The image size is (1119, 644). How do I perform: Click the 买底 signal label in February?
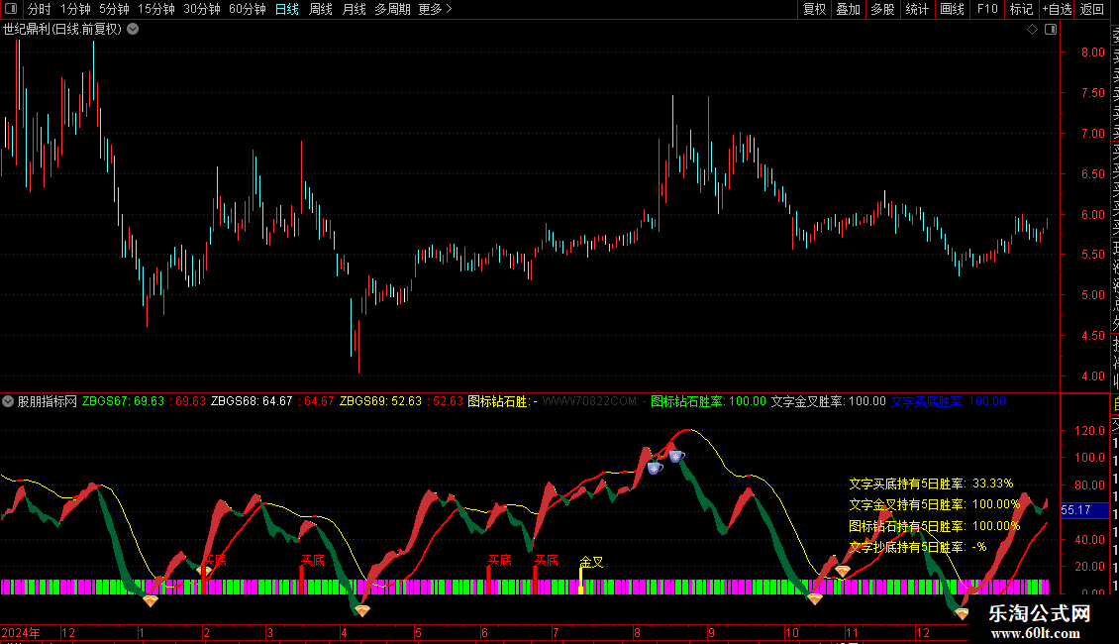click(x=215, y=561)
